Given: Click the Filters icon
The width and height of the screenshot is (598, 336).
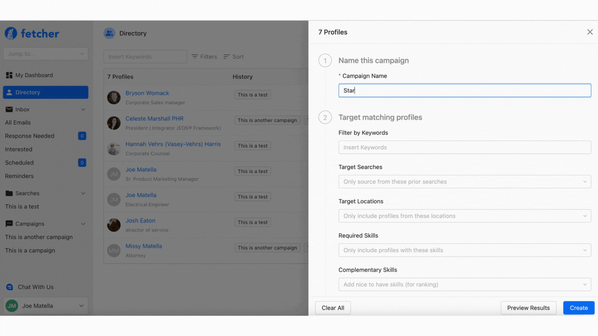Looking at the screenshot, I should [x=195, y=56].
